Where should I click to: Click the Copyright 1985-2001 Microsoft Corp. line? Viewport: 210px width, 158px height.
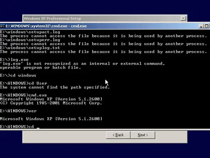click(51, 103)
